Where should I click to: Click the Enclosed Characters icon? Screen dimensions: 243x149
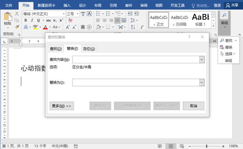pyautogui.click(x=89, y=27)
